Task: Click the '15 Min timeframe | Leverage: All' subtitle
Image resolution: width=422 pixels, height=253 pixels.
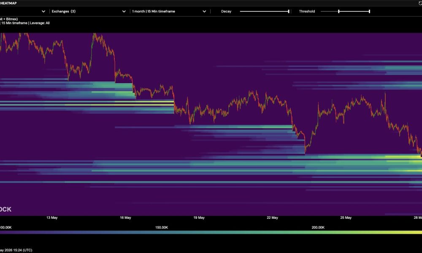Action: (25, 23)
